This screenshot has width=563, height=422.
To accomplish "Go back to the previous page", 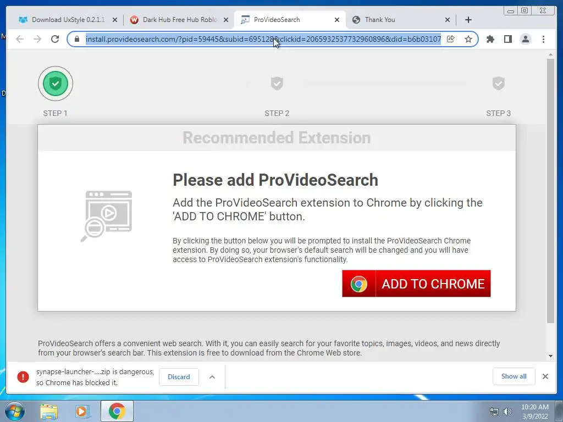I will click(20, 39).
